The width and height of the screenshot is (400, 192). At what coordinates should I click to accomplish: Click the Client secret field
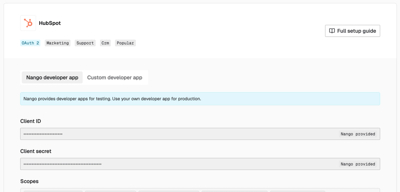(x=200, y=164)
